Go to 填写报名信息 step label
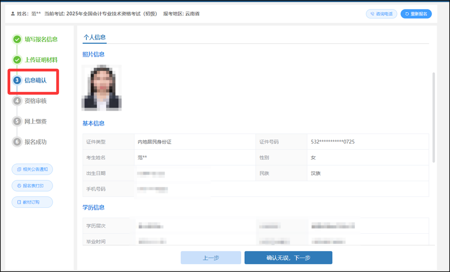The height and width of the screenshot is (272, 450). (x=41, y=39)
